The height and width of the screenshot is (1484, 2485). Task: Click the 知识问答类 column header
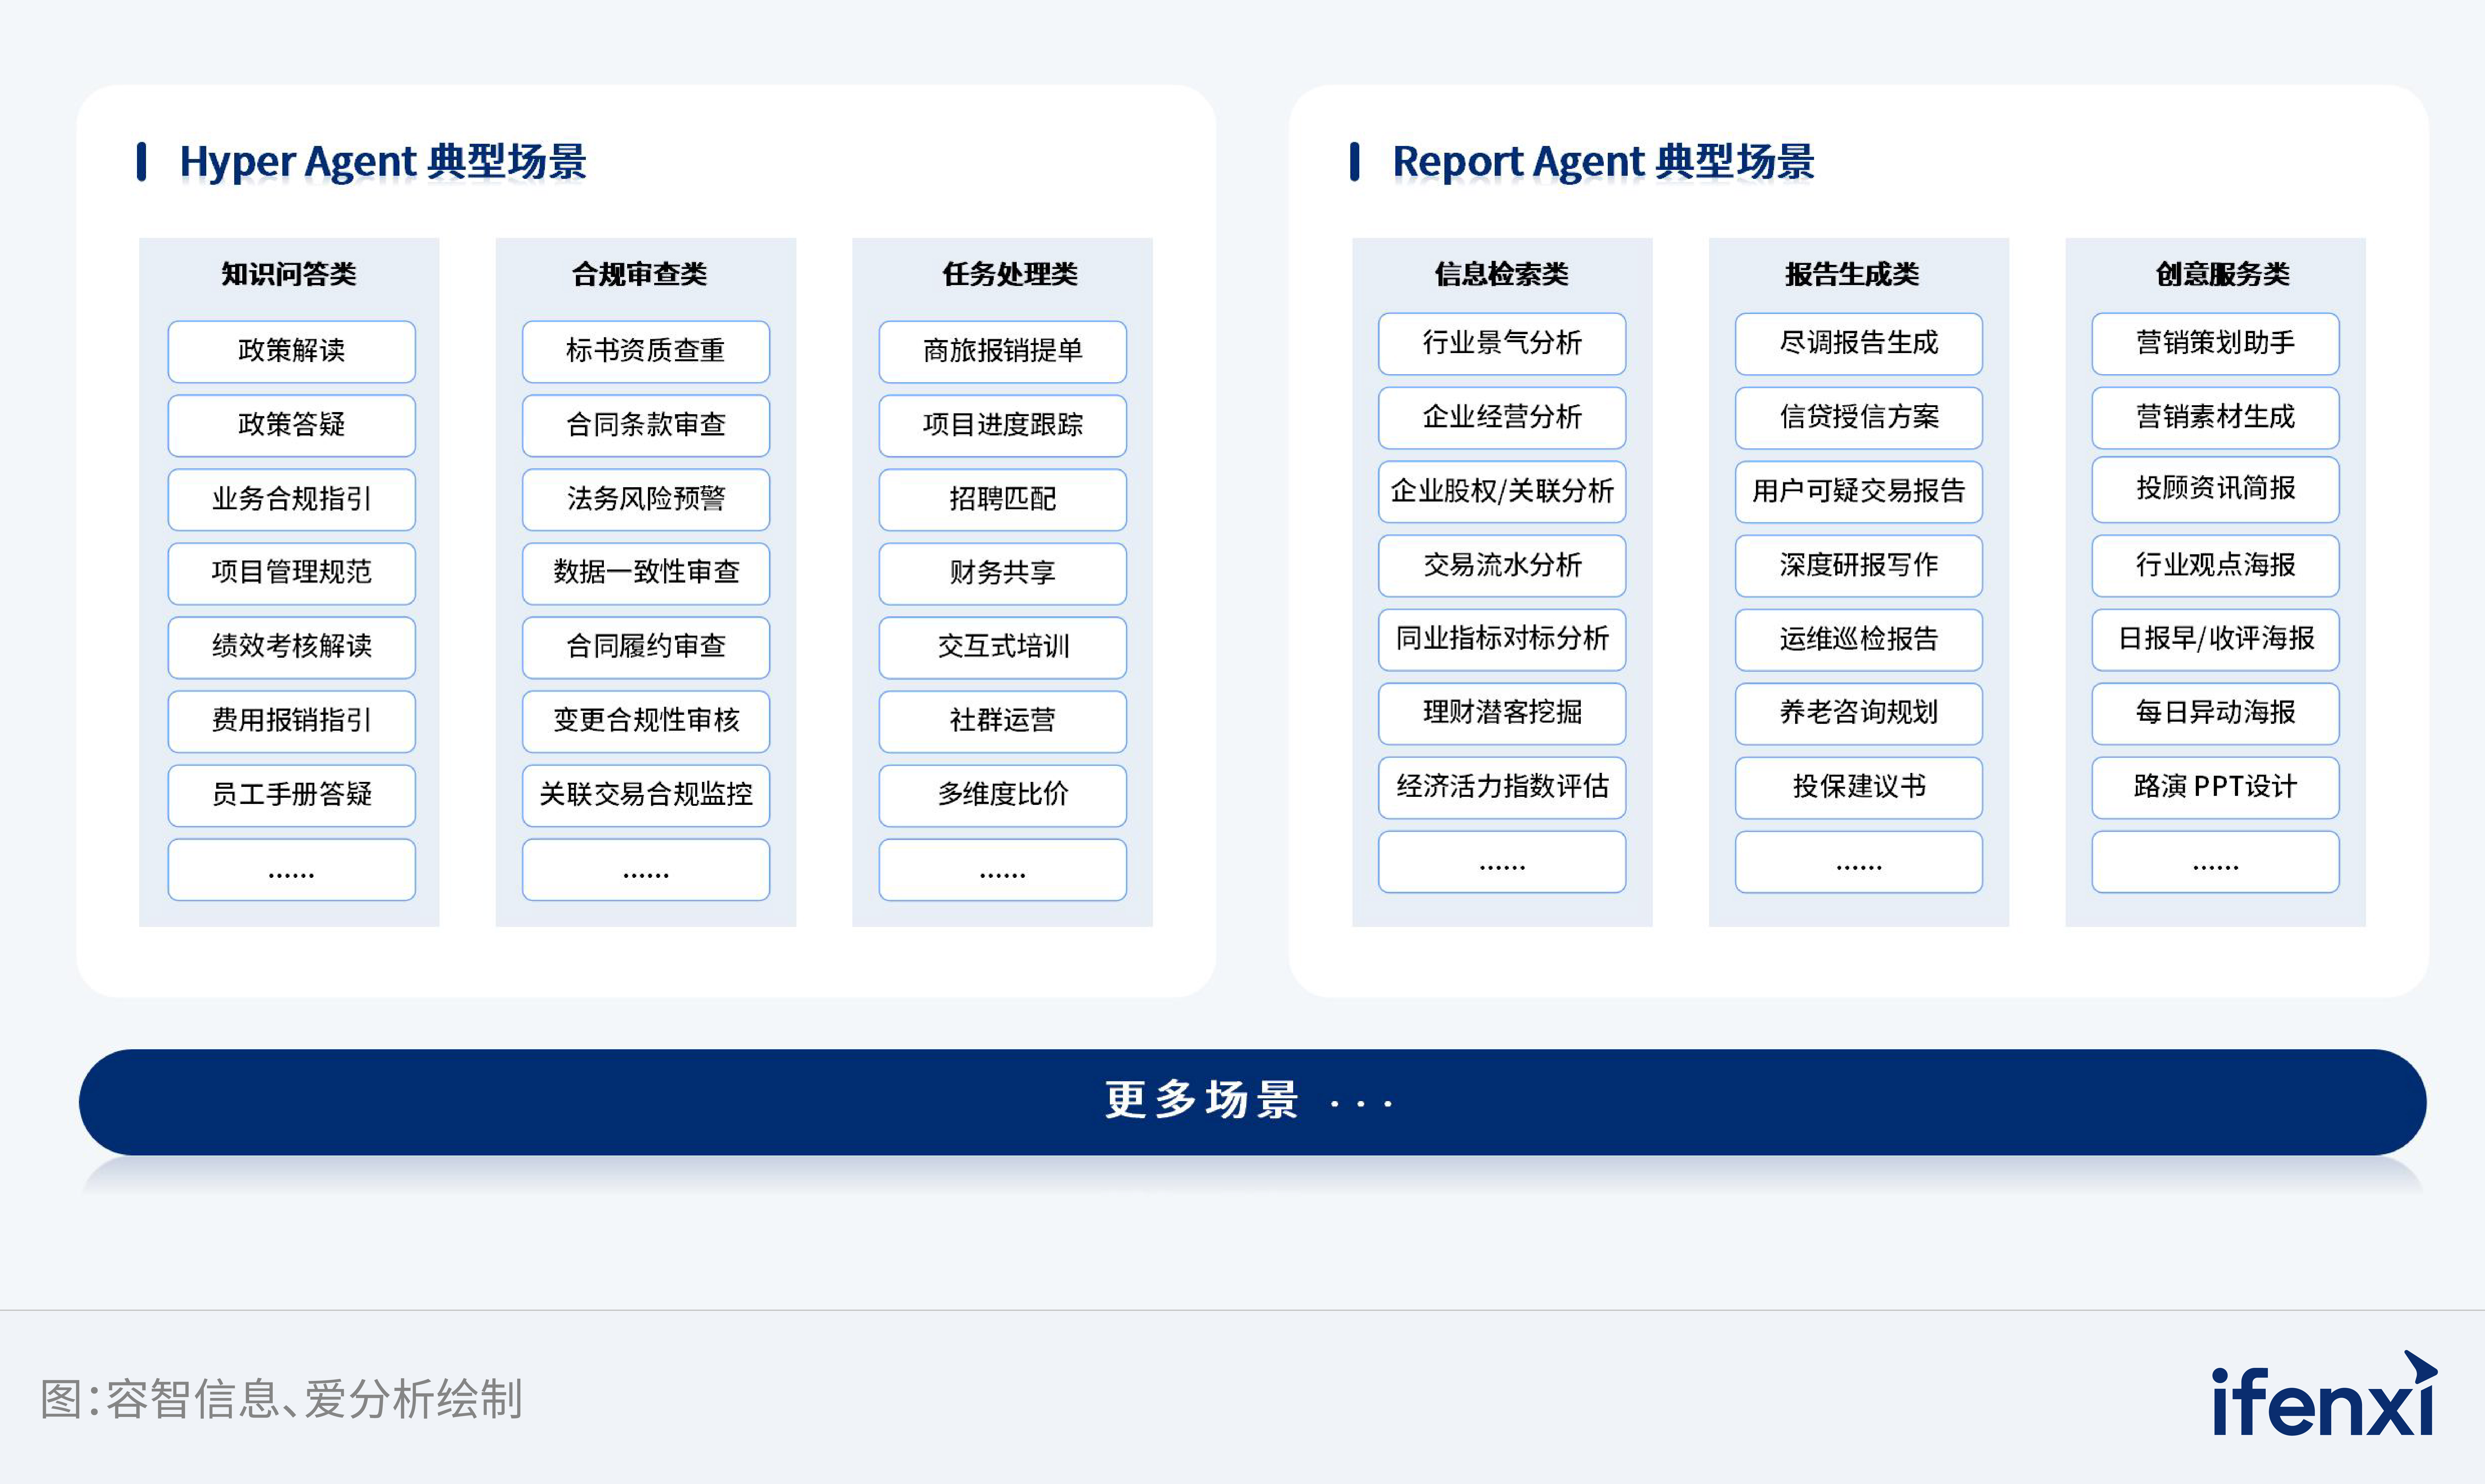pyautogui.click(x=289, y=274)
